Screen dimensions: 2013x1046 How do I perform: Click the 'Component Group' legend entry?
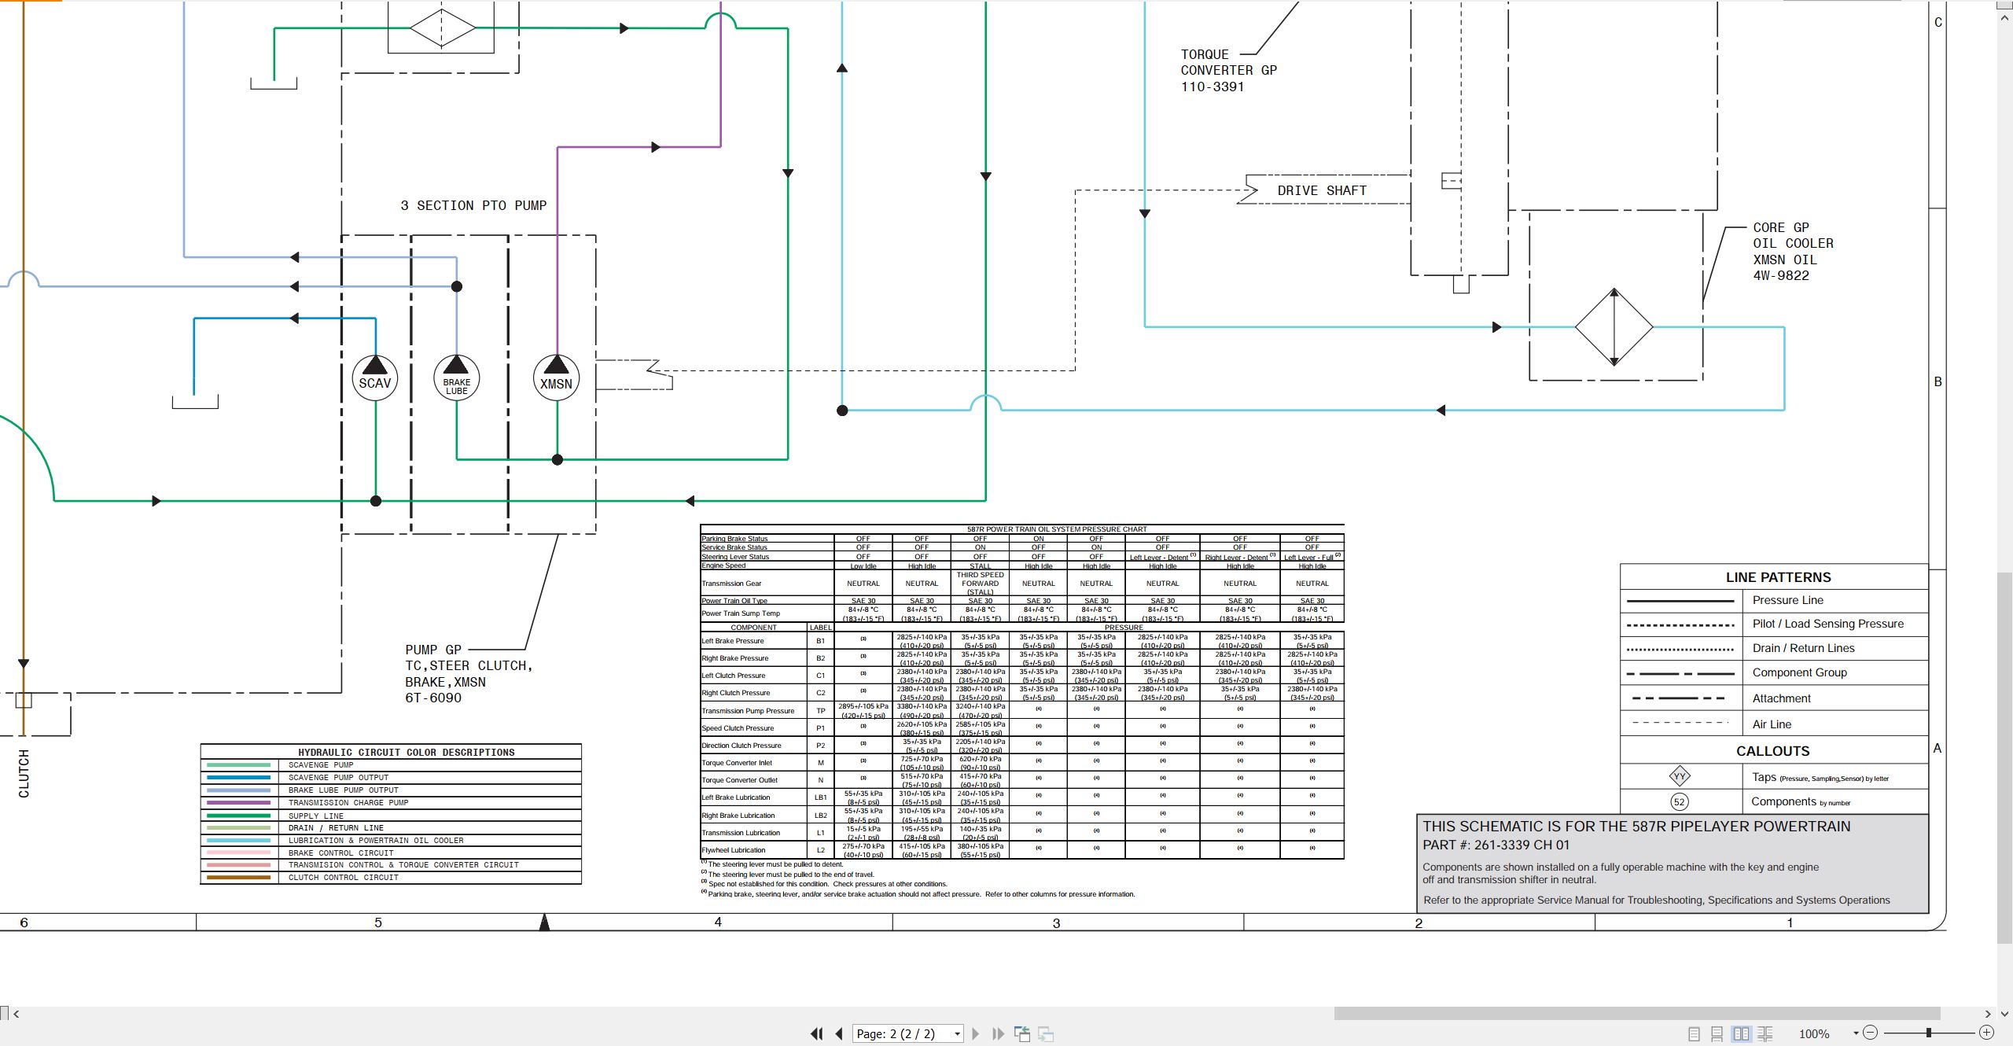click(1799, 672)
